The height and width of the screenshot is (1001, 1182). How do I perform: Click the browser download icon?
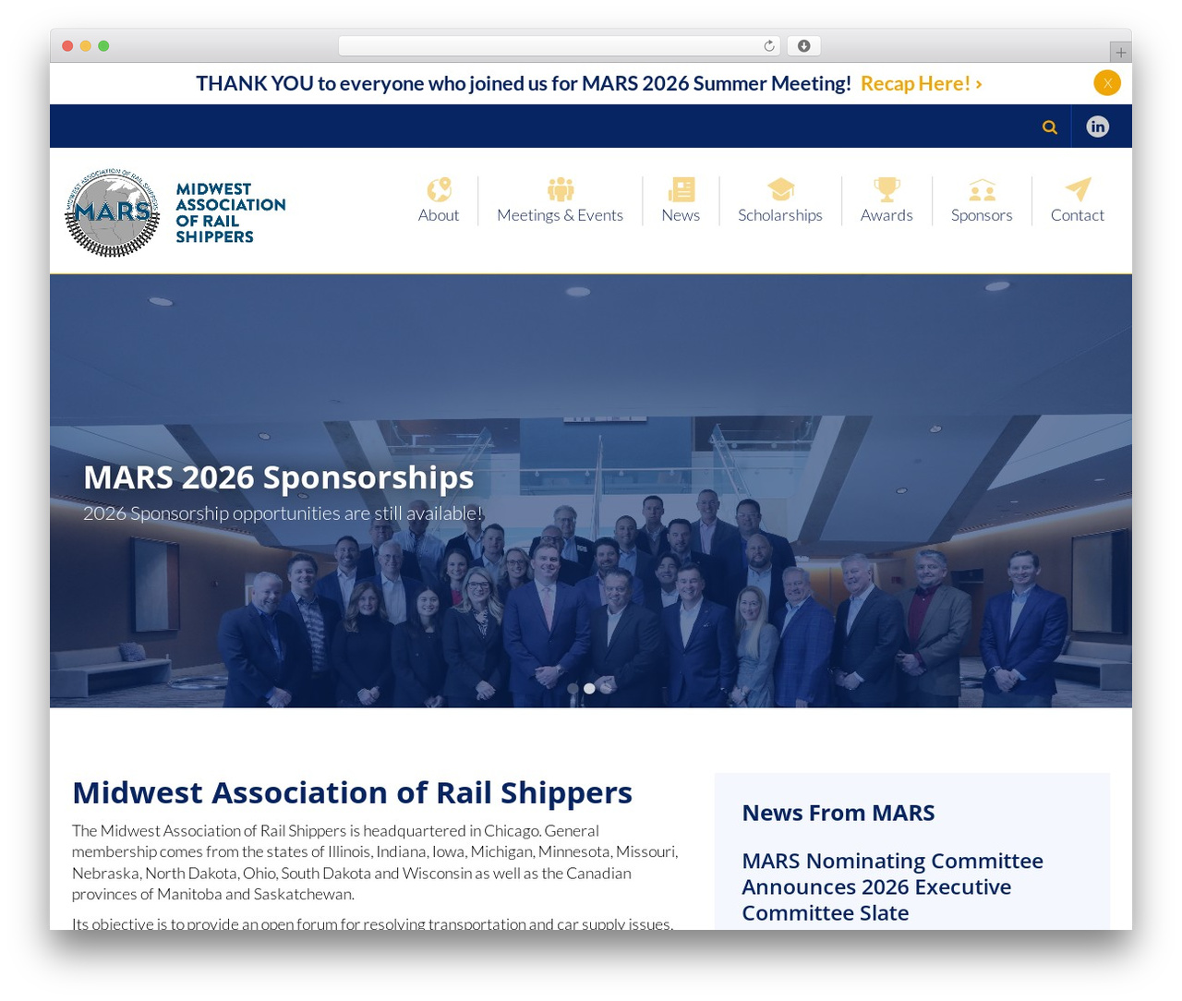(x=803, y=46)
